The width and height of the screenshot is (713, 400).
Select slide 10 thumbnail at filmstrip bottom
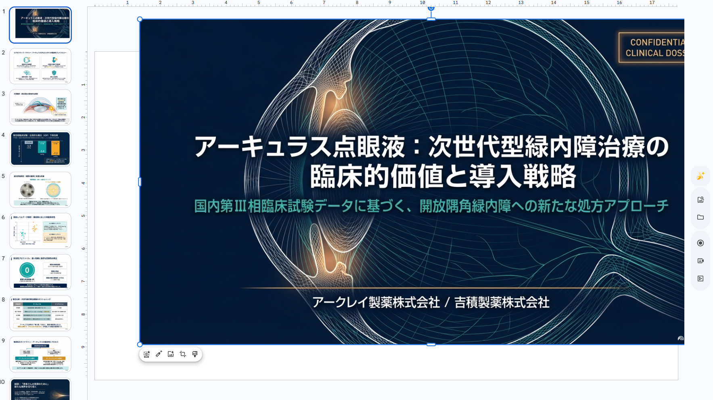pyautogui.click(x=40, y=389)
